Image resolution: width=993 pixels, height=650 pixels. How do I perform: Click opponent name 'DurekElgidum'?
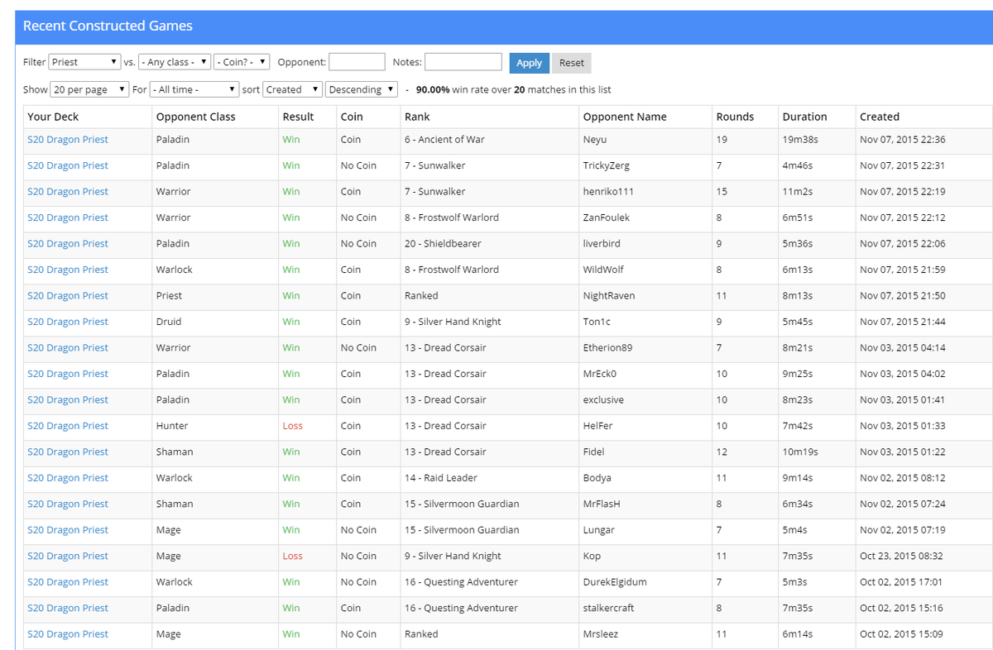tap(616, 582)
